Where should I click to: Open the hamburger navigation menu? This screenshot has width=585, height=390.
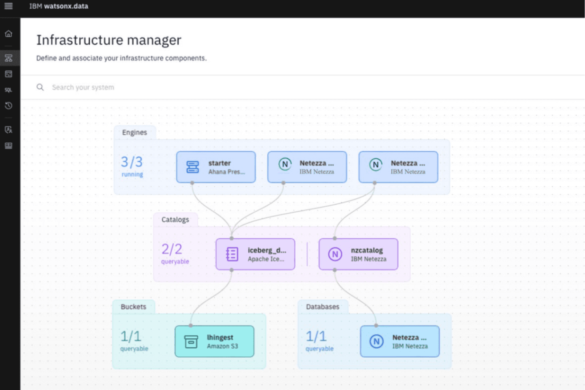tap(8, 6)
